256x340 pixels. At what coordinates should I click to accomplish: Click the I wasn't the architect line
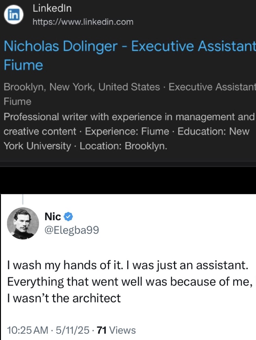(x=64, y=298)
